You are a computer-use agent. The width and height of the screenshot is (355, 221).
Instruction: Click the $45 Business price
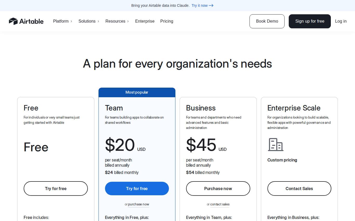pyautogui.click(x=201, y=145)
